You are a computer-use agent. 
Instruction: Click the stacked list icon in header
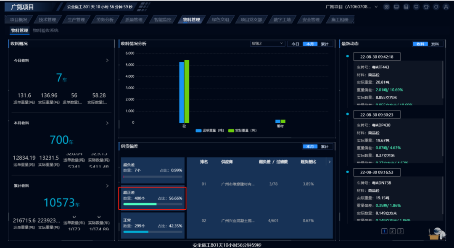pos(406,7)
